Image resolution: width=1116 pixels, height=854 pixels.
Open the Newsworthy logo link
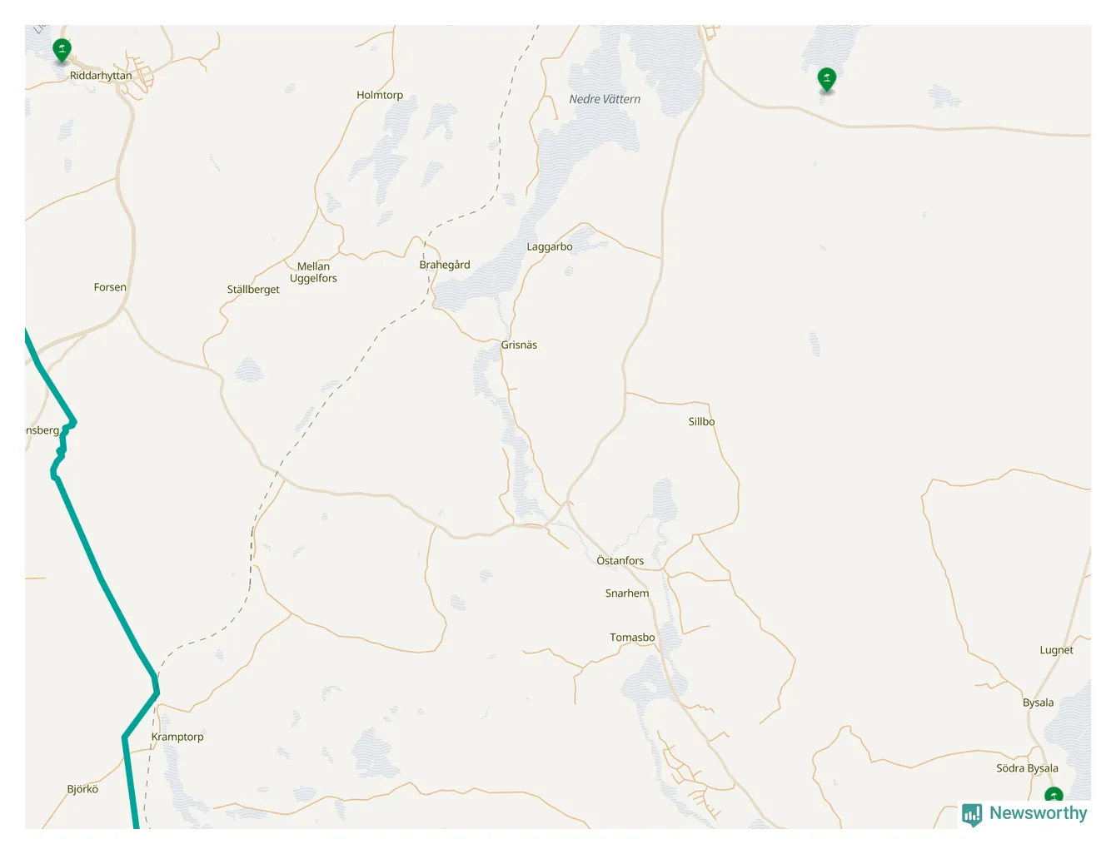click(1024, 814)
